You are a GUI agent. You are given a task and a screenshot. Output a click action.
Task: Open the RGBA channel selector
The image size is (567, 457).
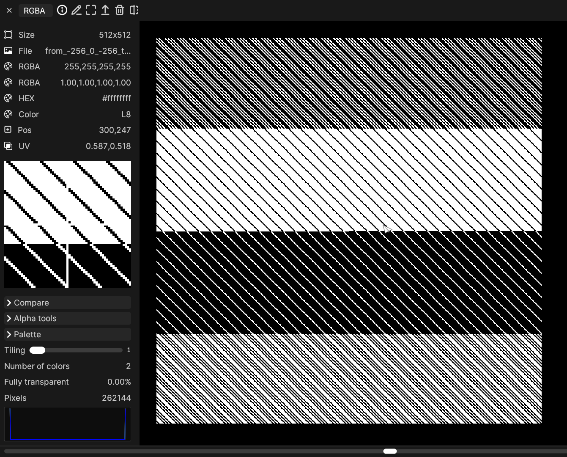coord(35,11)
